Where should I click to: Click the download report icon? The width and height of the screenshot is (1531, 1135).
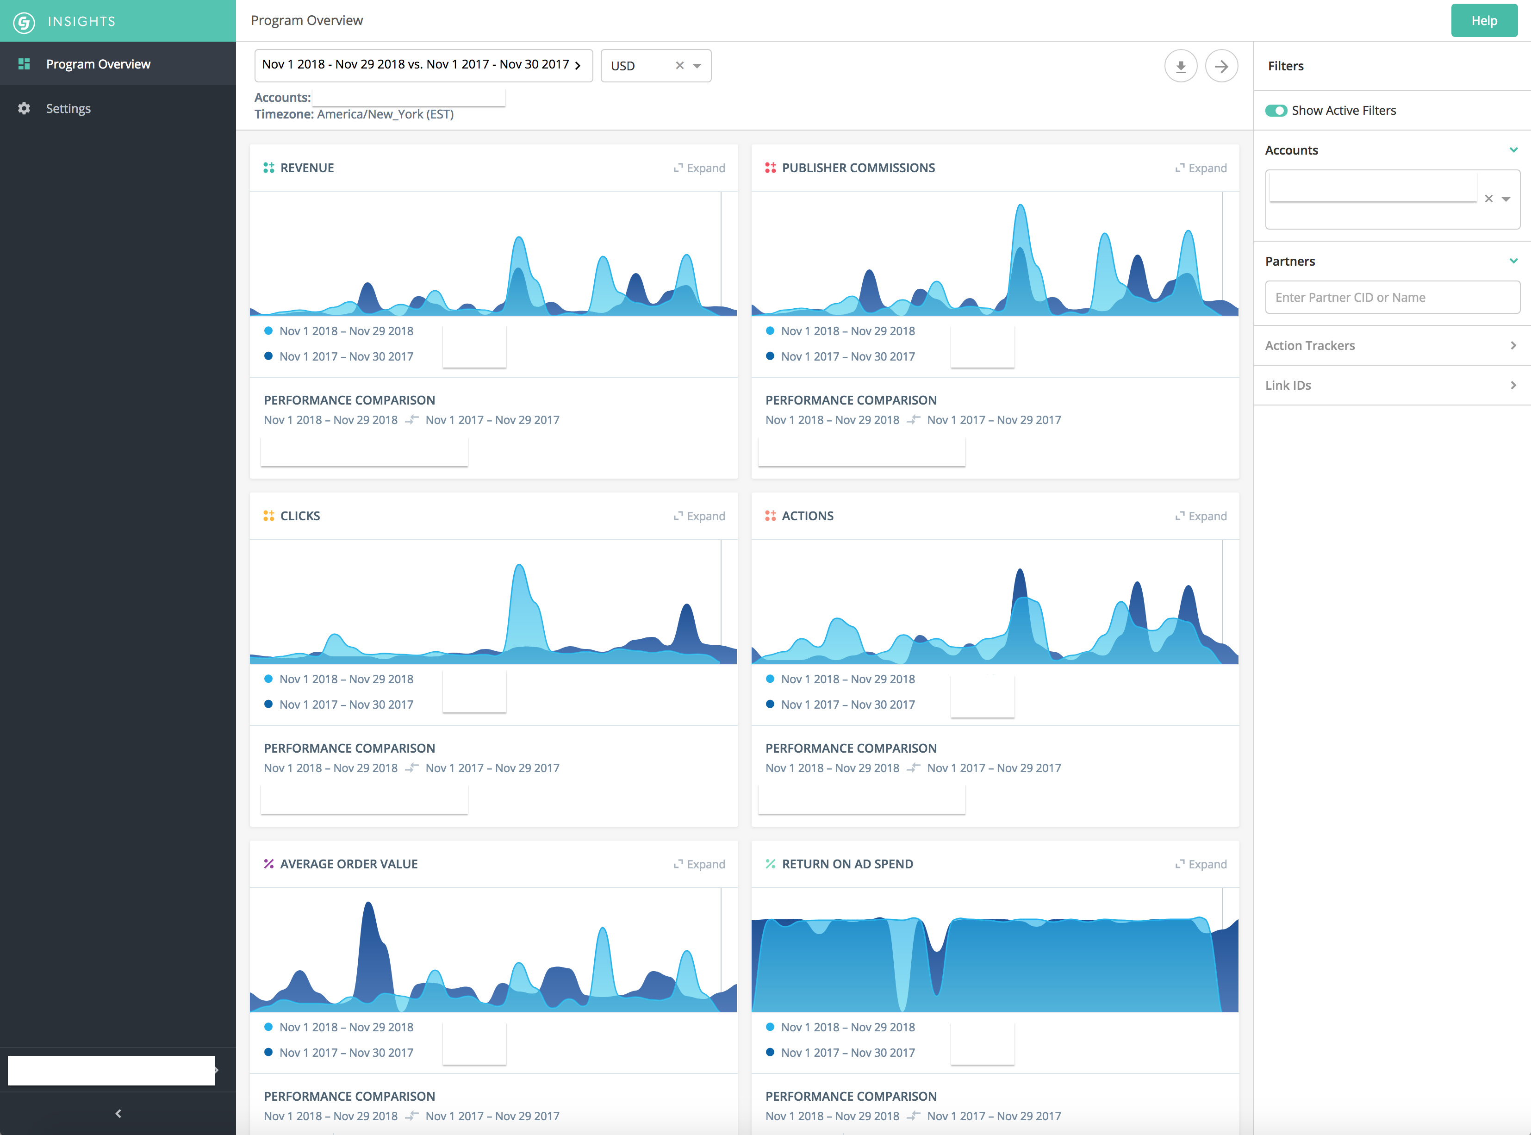pyautogui.click(x=1181, y=66)
